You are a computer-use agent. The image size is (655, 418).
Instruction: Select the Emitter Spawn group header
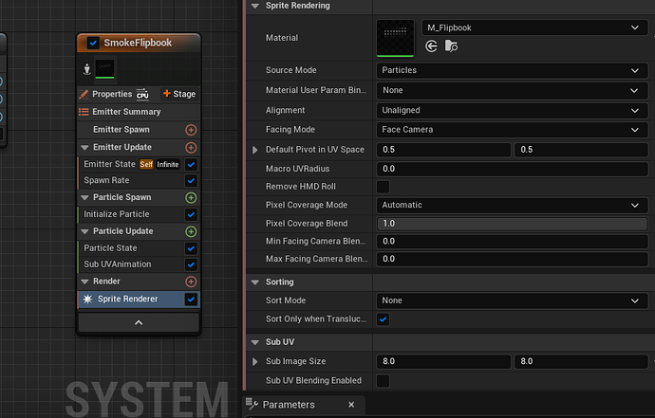pyautogui.click(x=122, y=130)
